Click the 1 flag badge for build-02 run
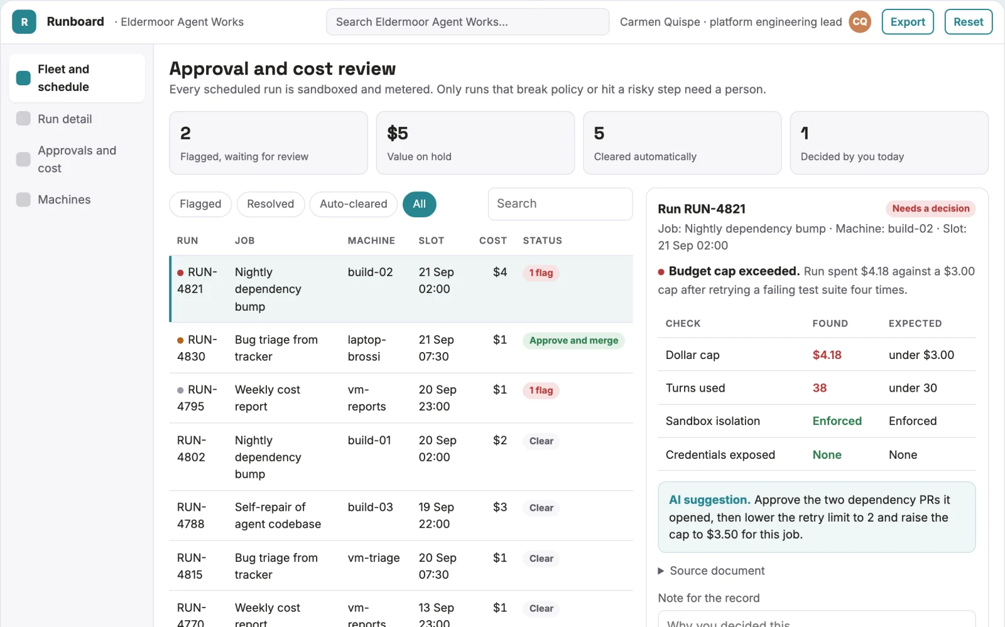 [541, 273]
